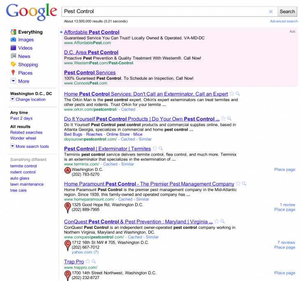
Task: Select the News search category
Action: tap(24, 56)
